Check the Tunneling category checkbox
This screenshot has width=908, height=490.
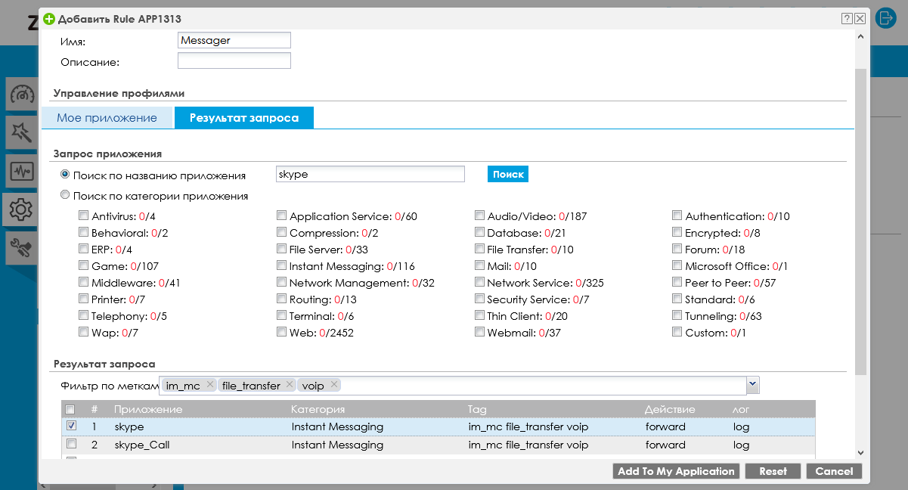pyautogui.click(x=677, y=315)
